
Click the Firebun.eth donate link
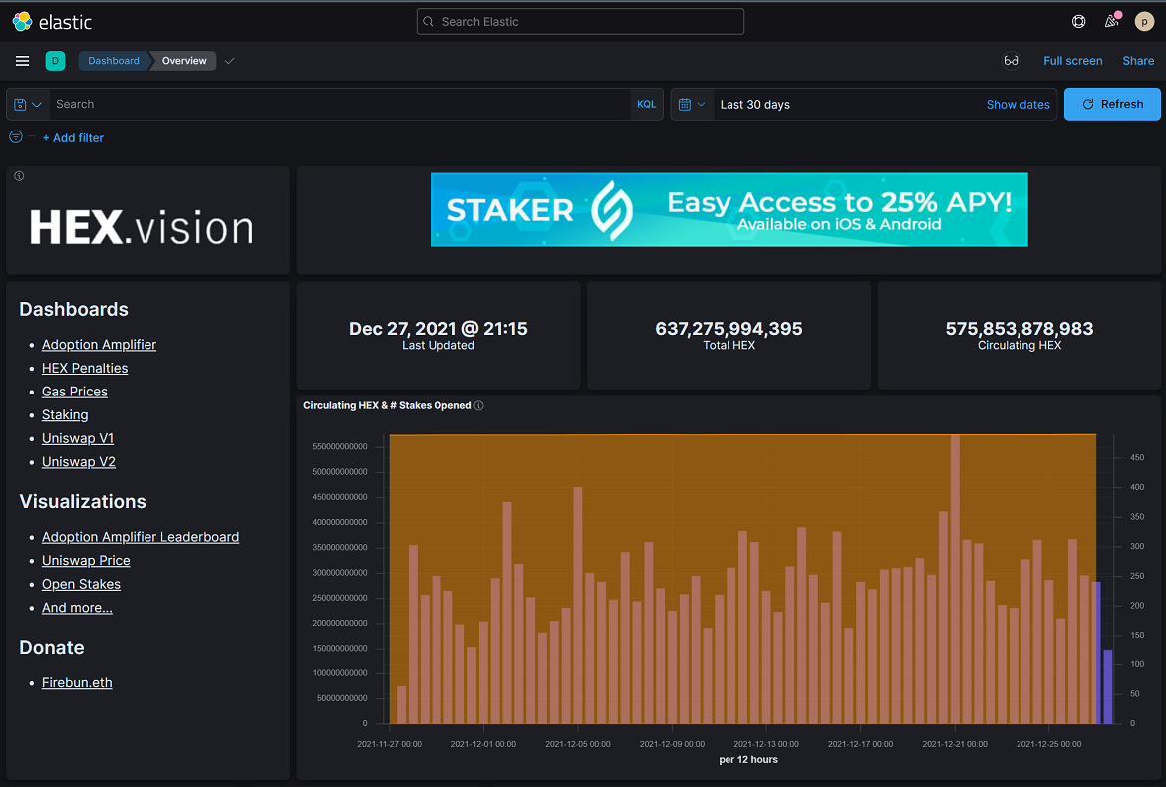pos(77,683)
